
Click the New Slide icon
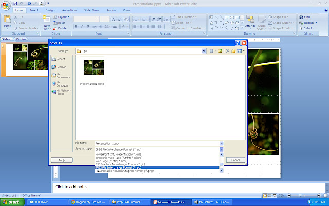tap(47, 20)
